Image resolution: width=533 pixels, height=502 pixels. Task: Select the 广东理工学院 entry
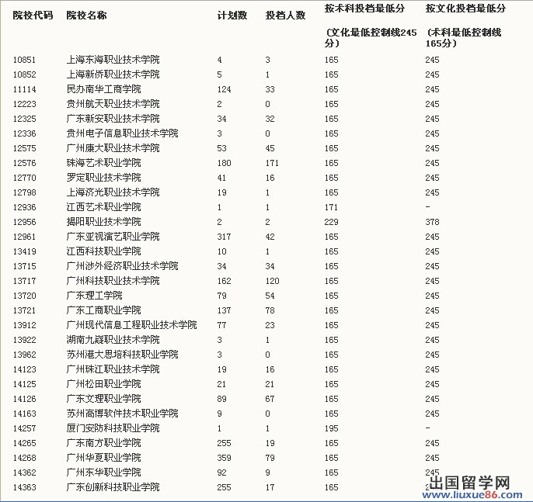point(94,296)
